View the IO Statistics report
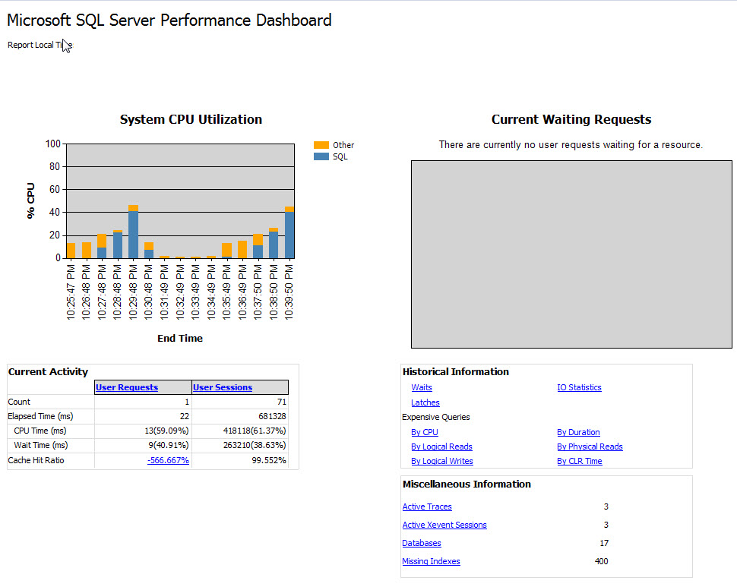737x587 pixels. coord(579,387)
